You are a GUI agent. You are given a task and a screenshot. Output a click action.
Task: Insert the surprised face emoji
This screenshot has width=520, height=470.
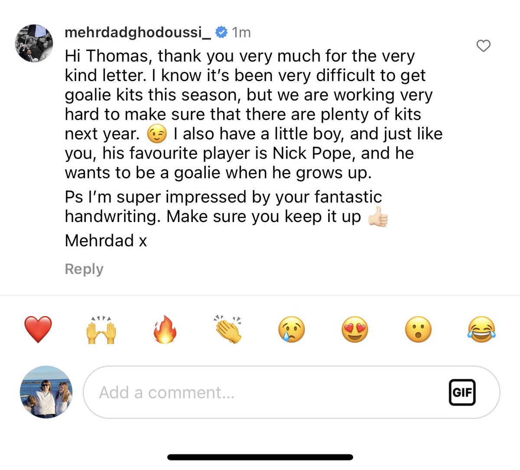pos(418,330)
